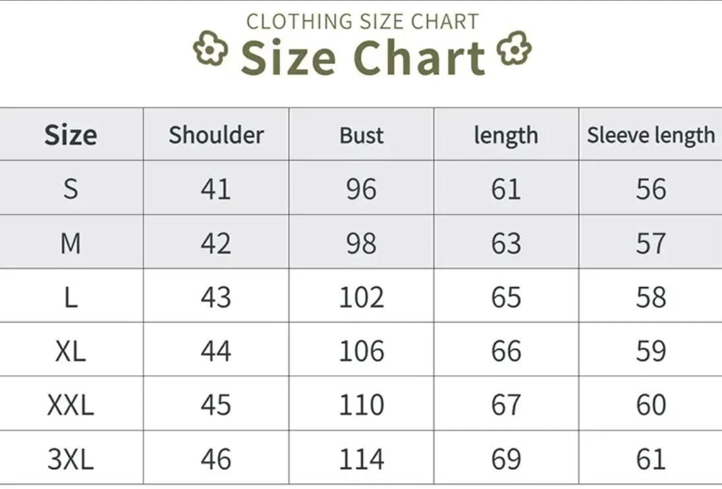Click the bust value 114 cell

click(362, 459)
